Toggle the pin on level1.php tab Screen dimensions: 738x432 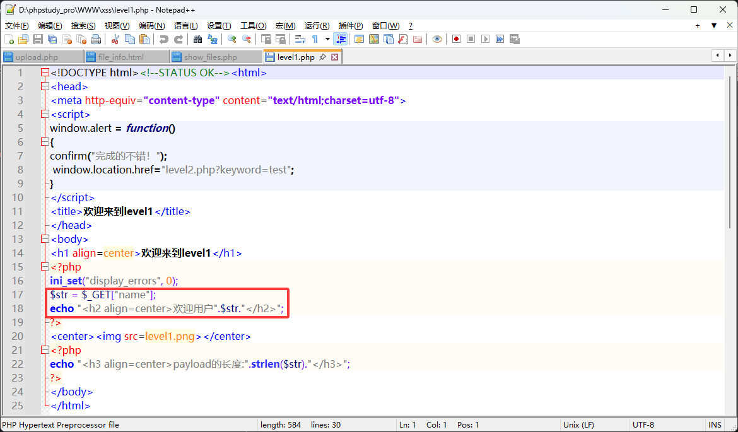coord(323,57)
